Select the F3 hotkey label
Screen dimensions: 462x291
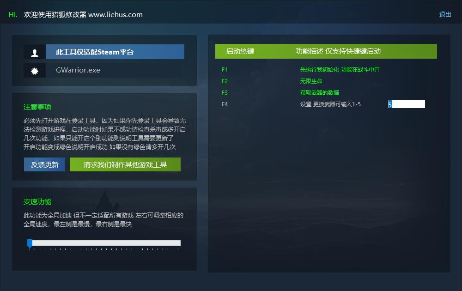225,93
